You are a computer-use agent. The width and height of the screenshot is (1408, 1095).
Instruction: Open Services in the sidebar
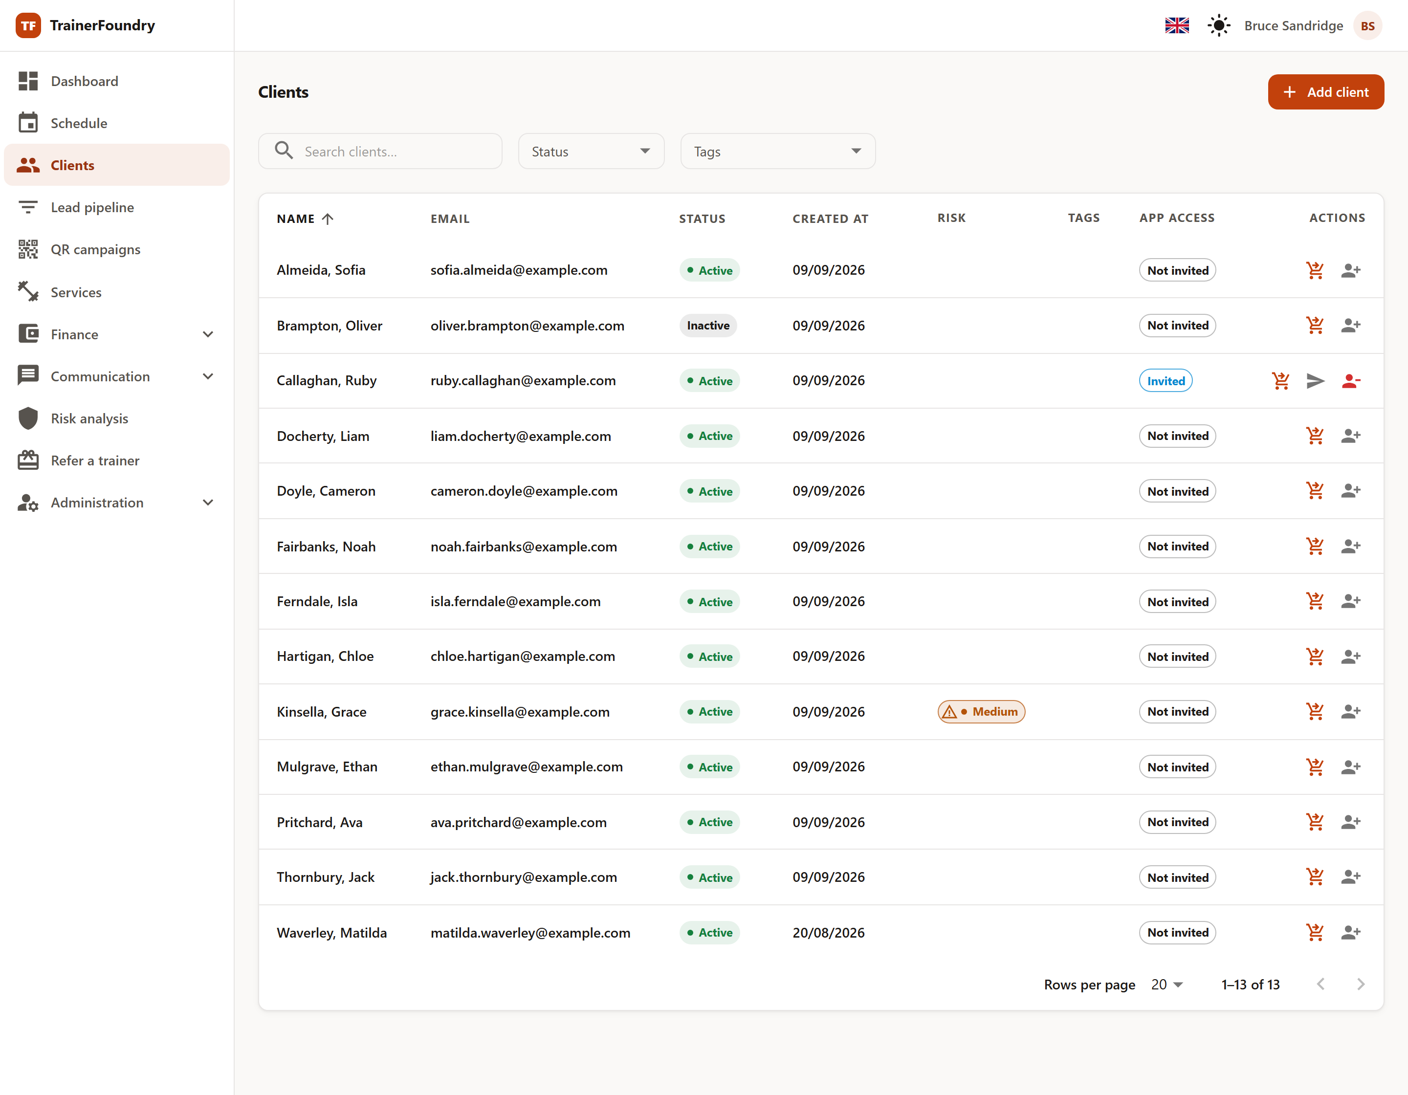click(117, 293)
